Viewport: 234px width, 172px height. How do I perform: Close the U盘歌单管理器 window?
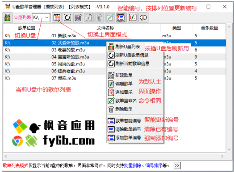[x=225, y=7]
